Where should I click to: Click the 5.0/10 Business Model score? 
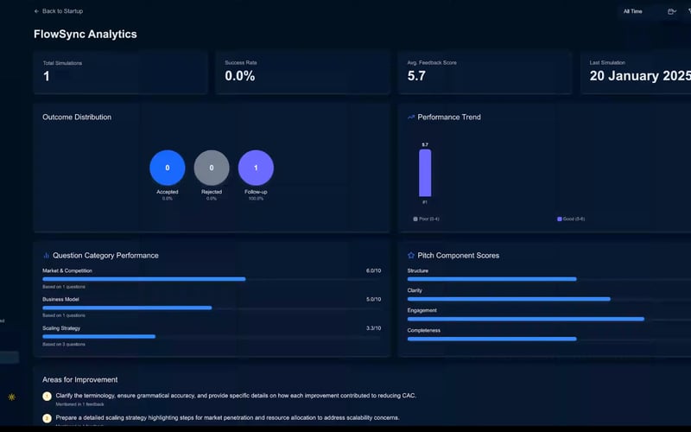click(x=373, y=299)
